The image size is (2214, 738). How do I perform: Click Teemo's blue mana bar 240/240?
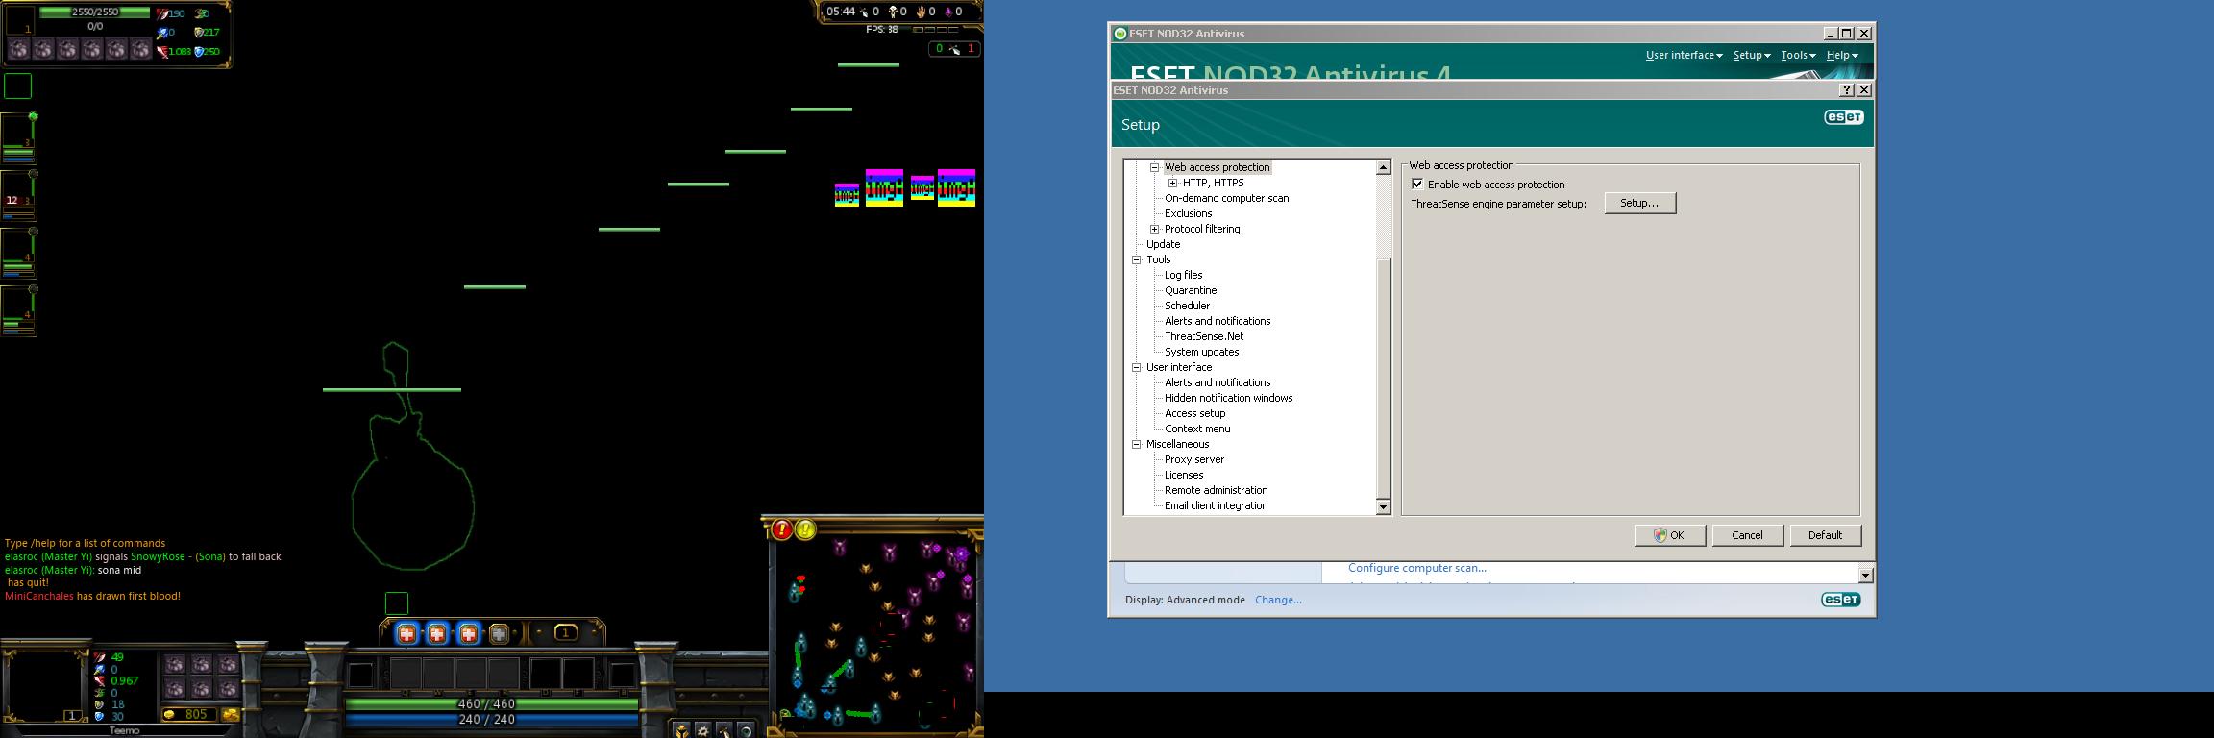(492, 719)
